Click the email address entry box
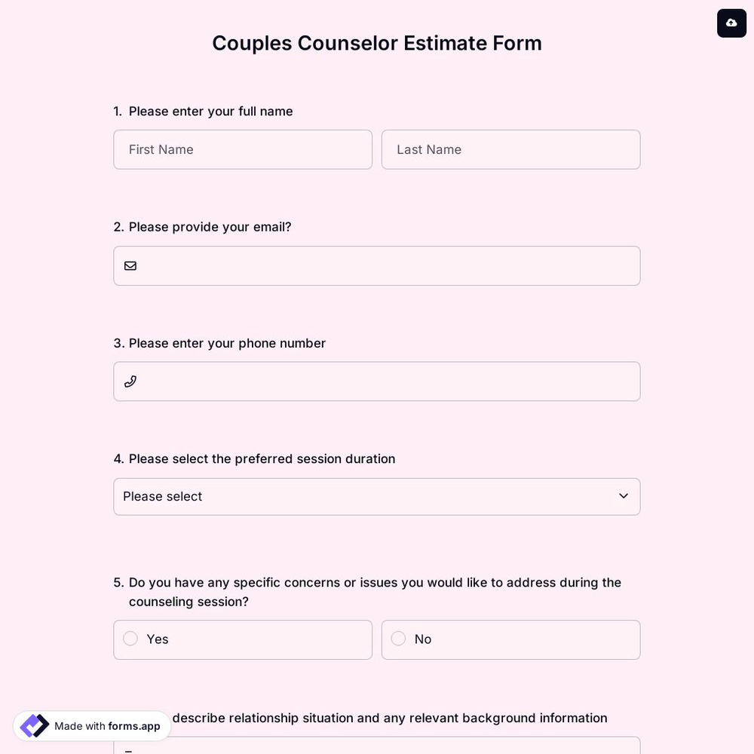 pyautogui.click(x=377, y=265)
